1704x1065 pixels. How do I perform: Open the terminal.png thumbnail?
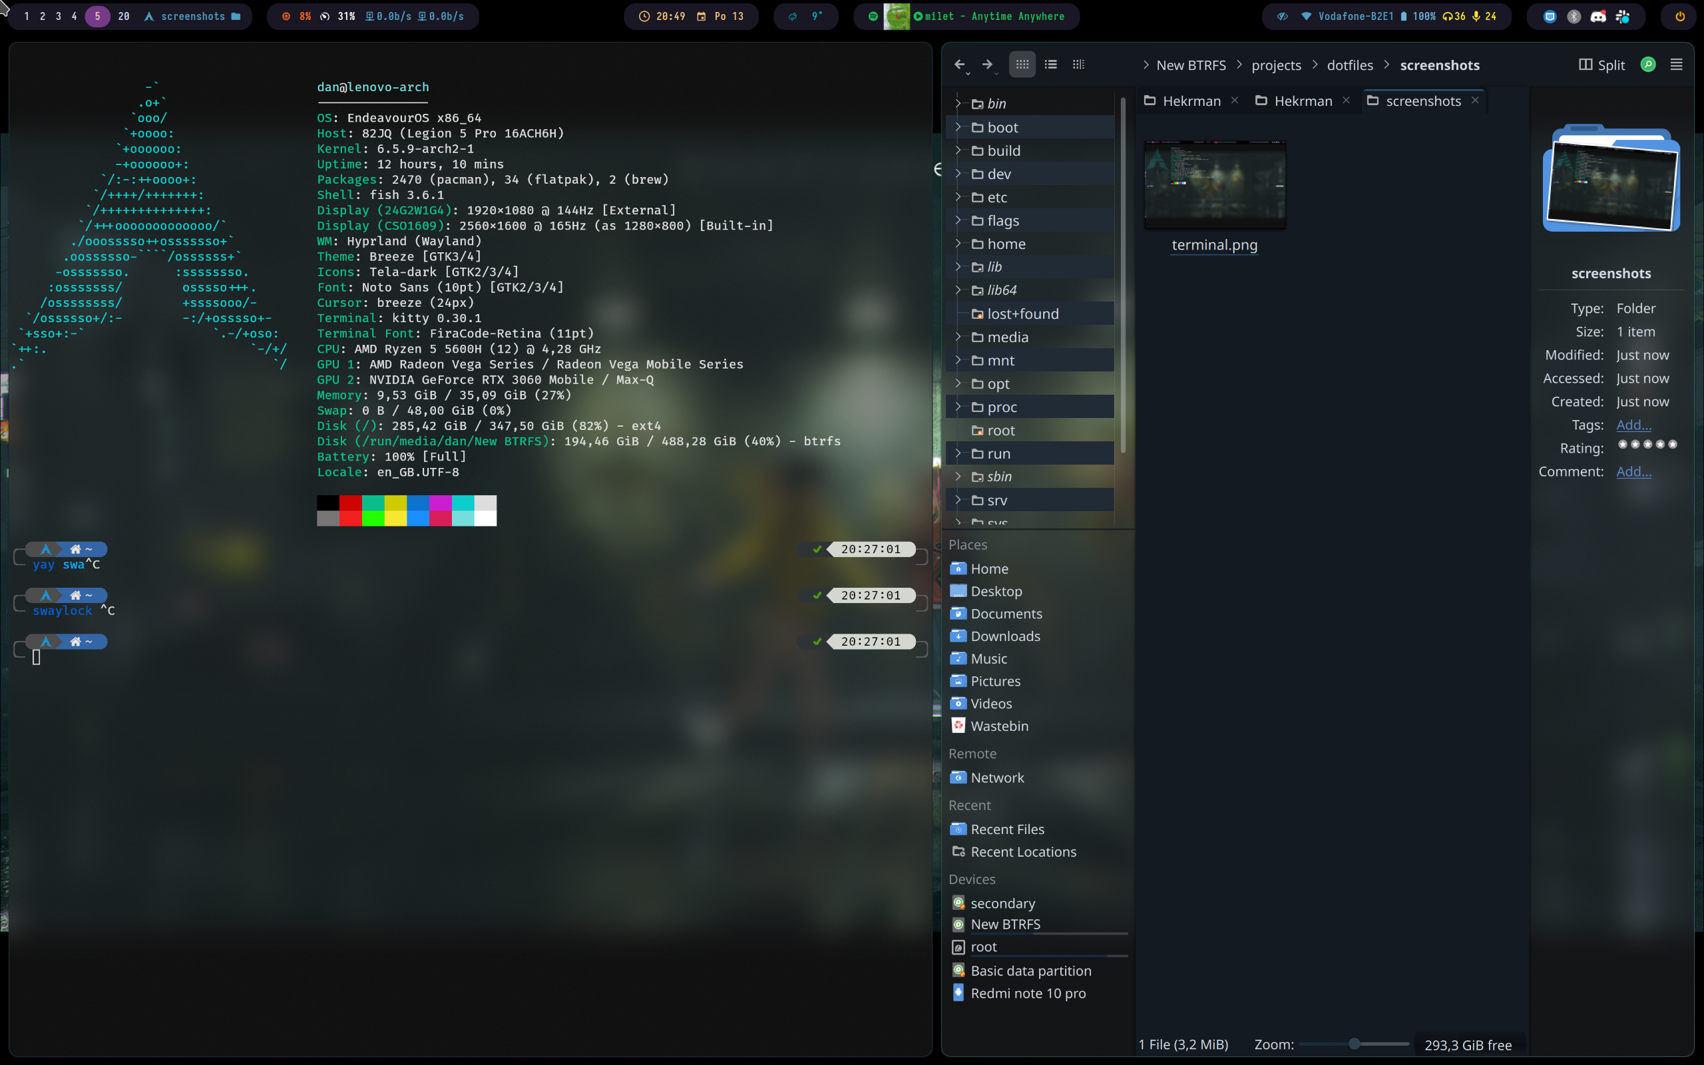[x=1215, y=184]
